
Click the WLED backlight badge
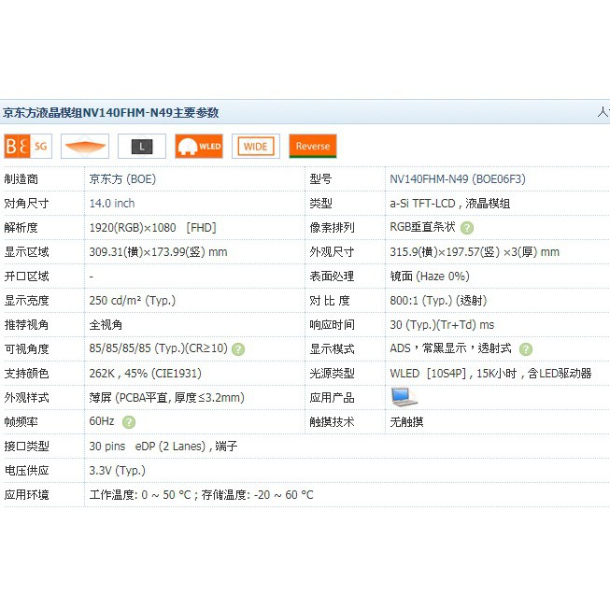(199, 147)
